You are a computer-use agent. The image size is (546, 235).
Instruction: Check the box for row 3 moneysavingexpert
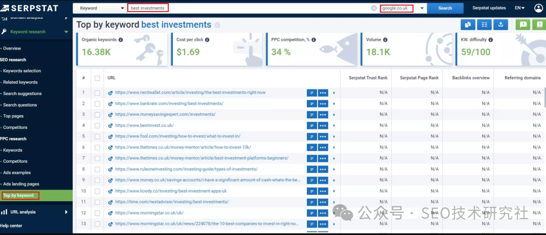98,115
